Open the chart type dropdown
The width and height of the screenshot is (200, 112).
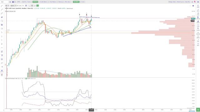7,6
